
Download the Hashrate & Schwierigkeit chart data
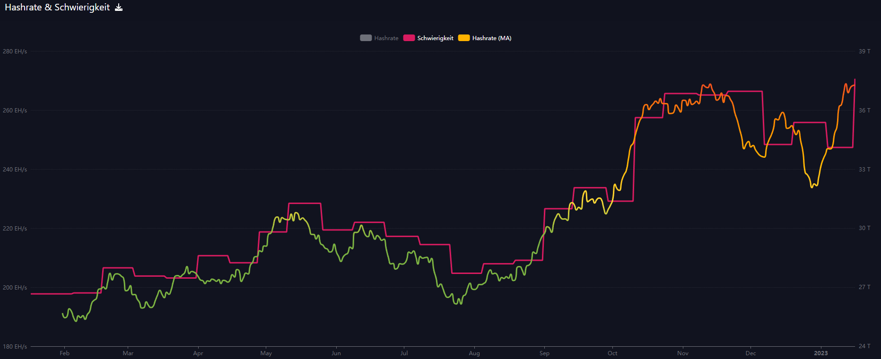click(119, 8)
